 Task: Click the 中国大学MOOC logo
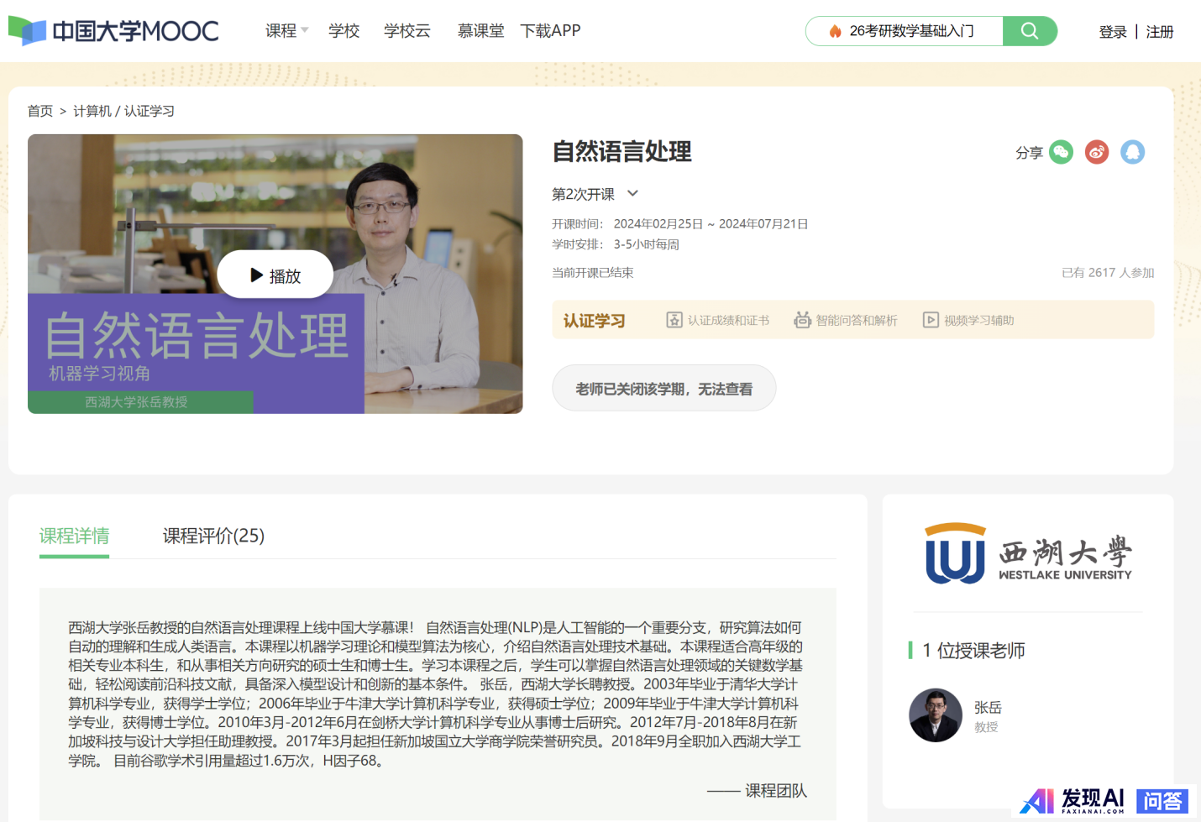point(113,31)
